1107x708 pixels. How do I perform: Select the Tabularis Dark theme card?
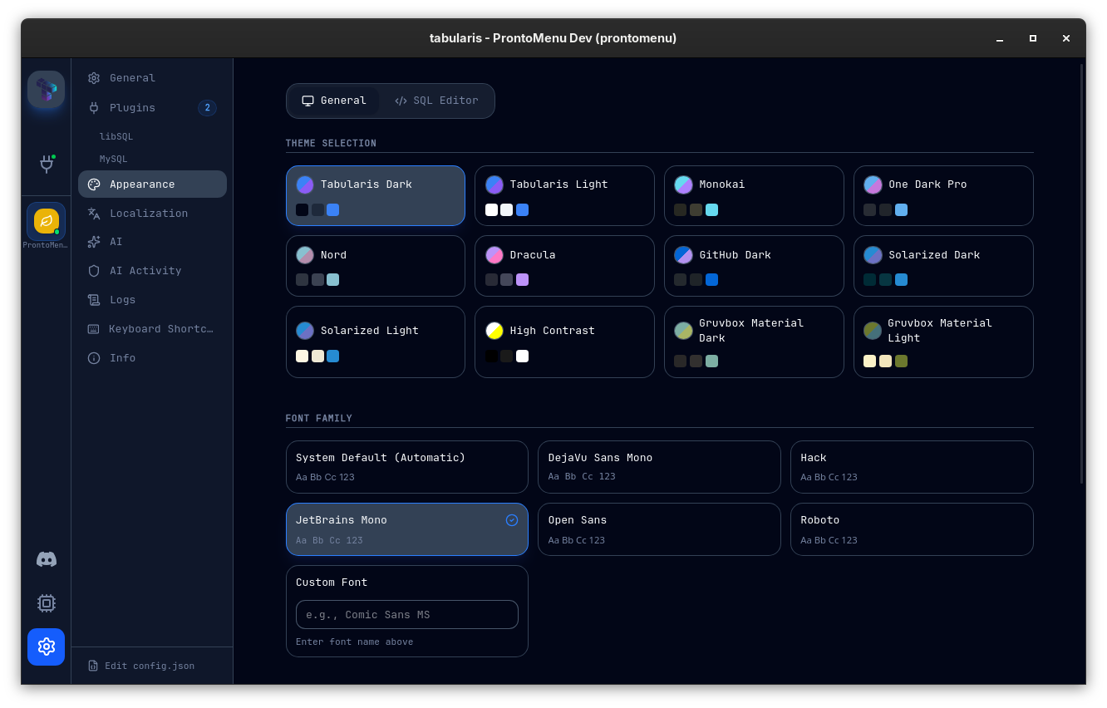tap(376, 196)
